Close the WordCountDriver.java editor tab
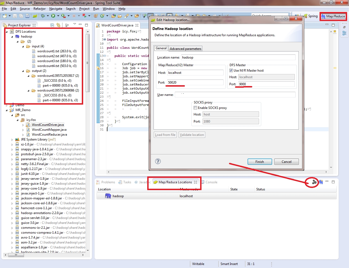 click(137, 25)
